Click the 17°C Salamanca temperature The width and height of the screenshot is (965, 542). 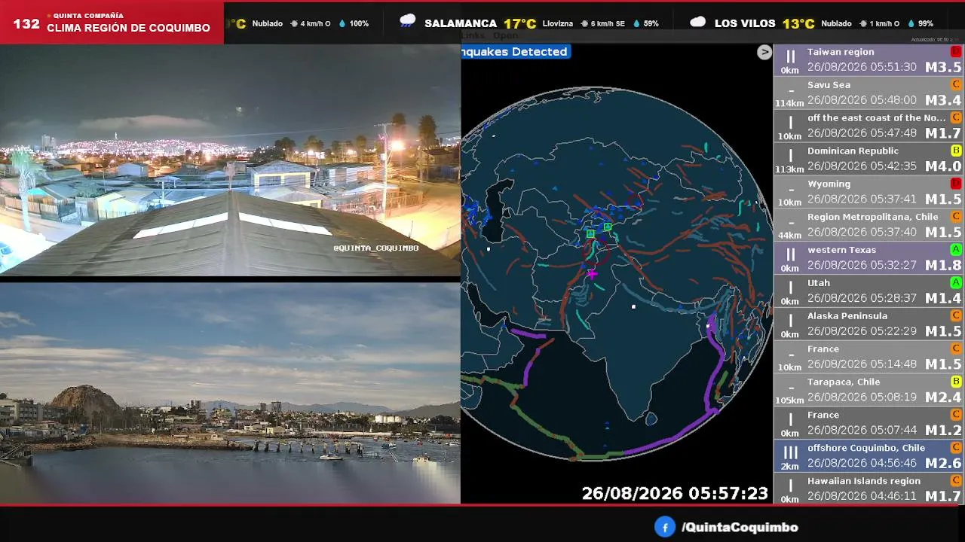coord(520,23)
